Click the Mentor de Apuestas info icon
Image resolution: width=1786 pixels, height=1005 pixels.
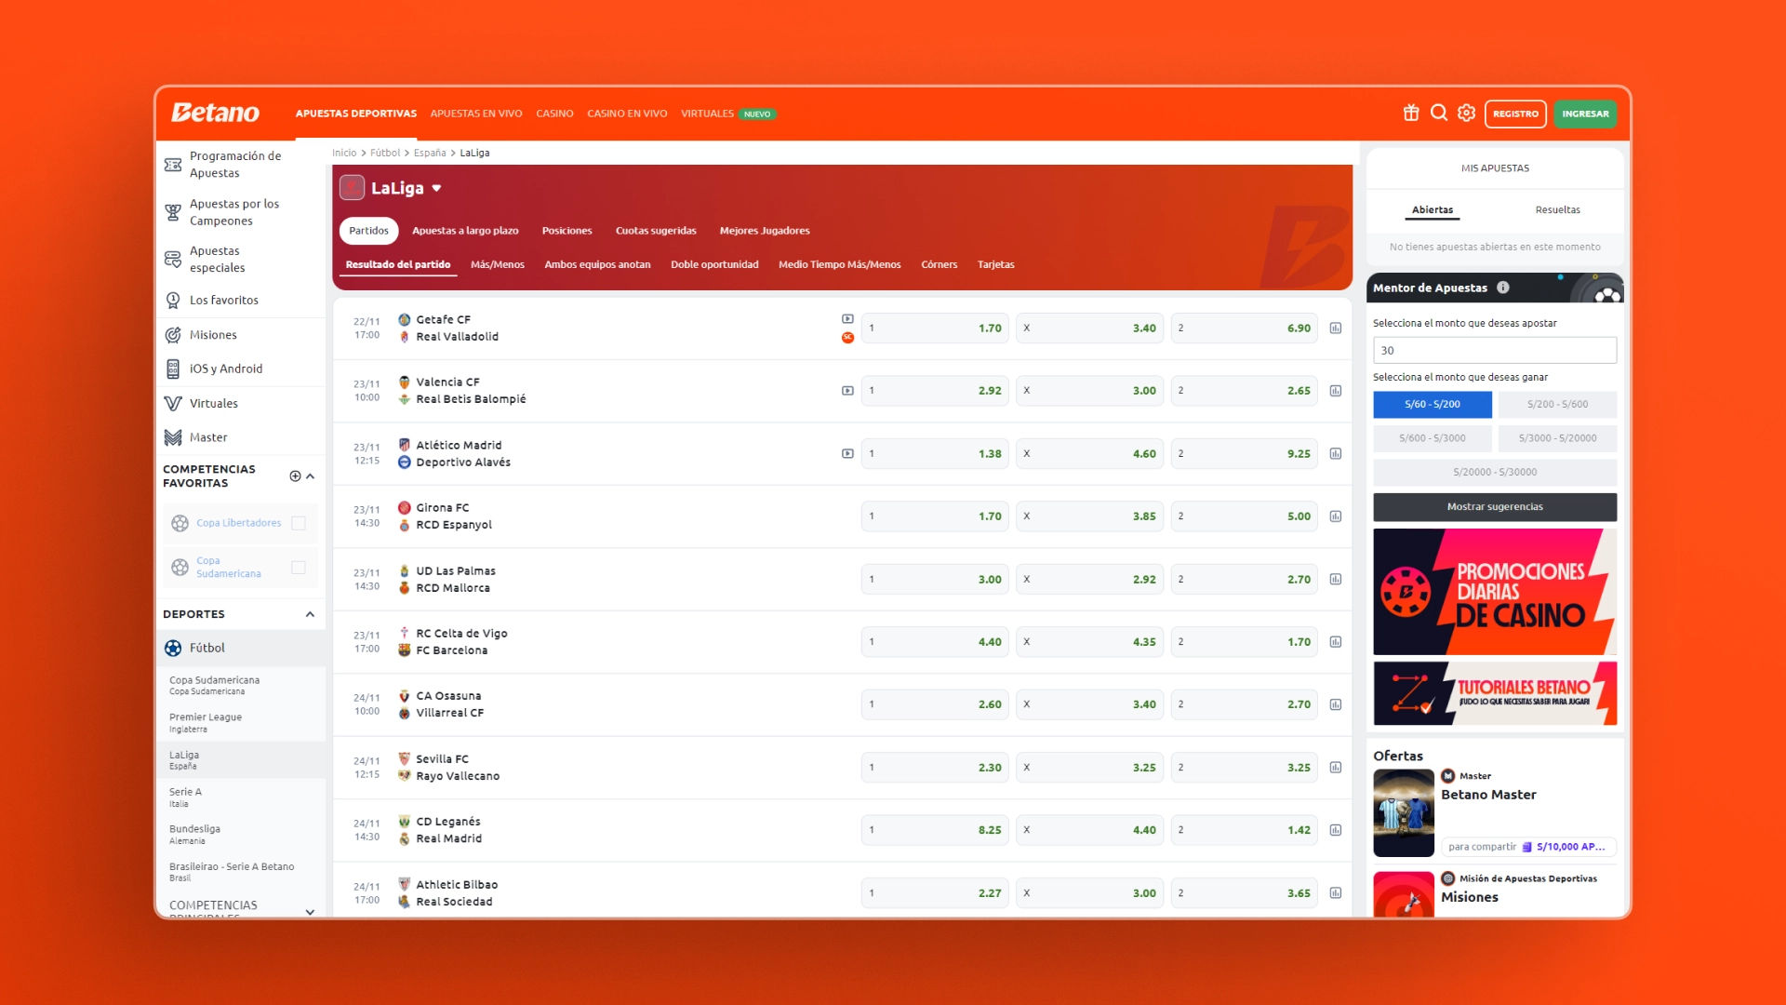1503,288
